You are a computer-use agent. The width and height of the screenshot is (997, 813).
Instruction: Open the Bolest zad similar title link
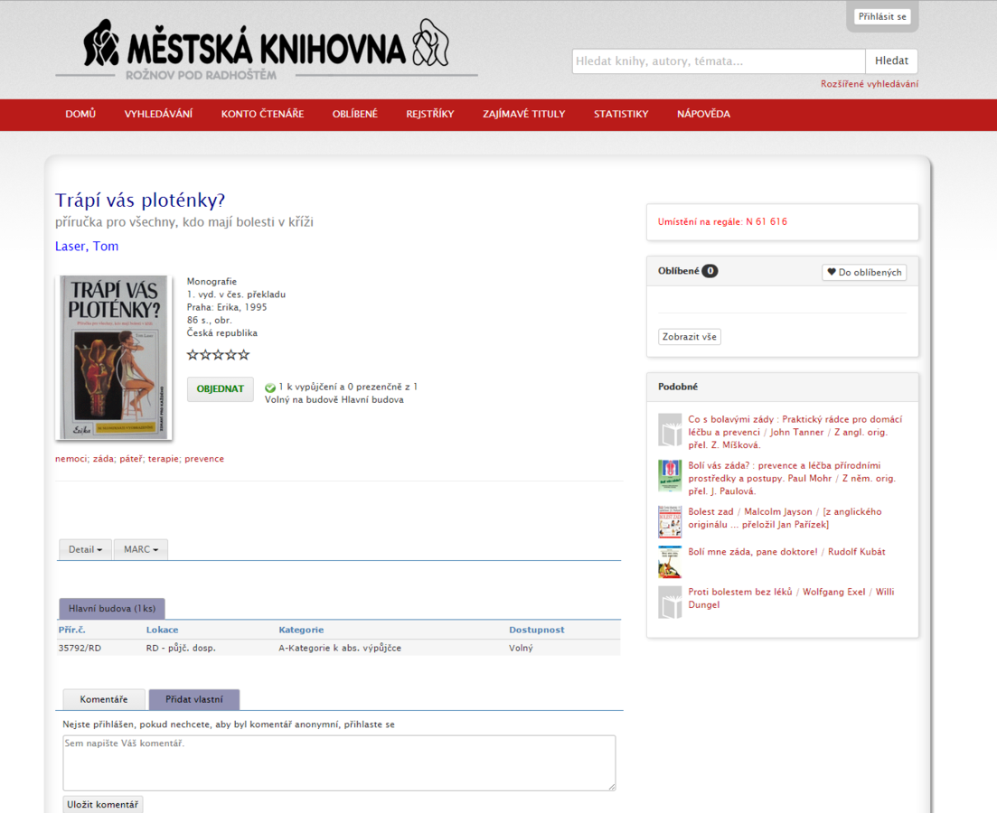click(785, 518)
